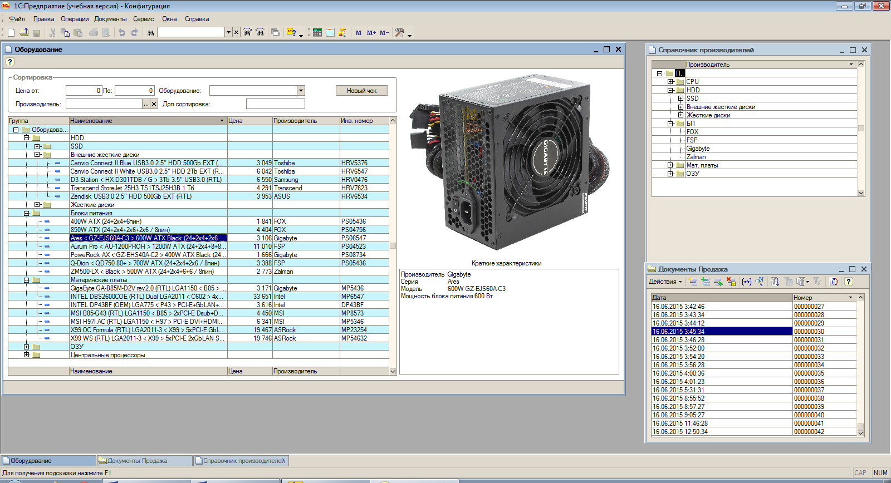This screenshot has height=483, width=891.
Task: Open toolbar search field dropdown arrow
Action: pyautogui.click(x=228, y=32)
